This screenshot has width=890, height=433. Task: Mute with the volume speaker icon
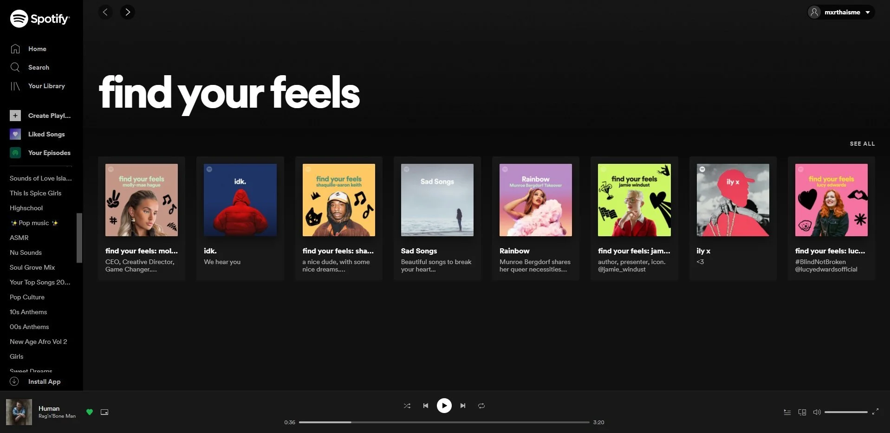(x=817, y=412)
